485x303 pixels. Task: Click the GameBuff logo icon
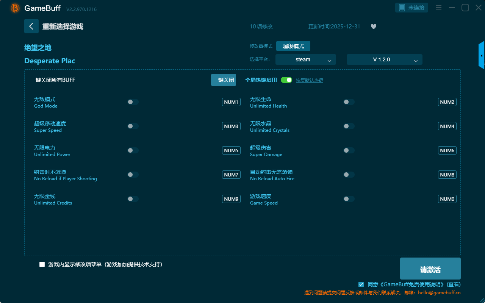(15, 8)
